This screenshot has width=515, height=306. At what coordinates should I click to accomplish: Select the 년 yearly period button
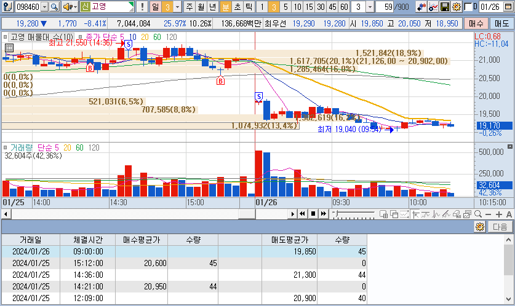[213, 7]
